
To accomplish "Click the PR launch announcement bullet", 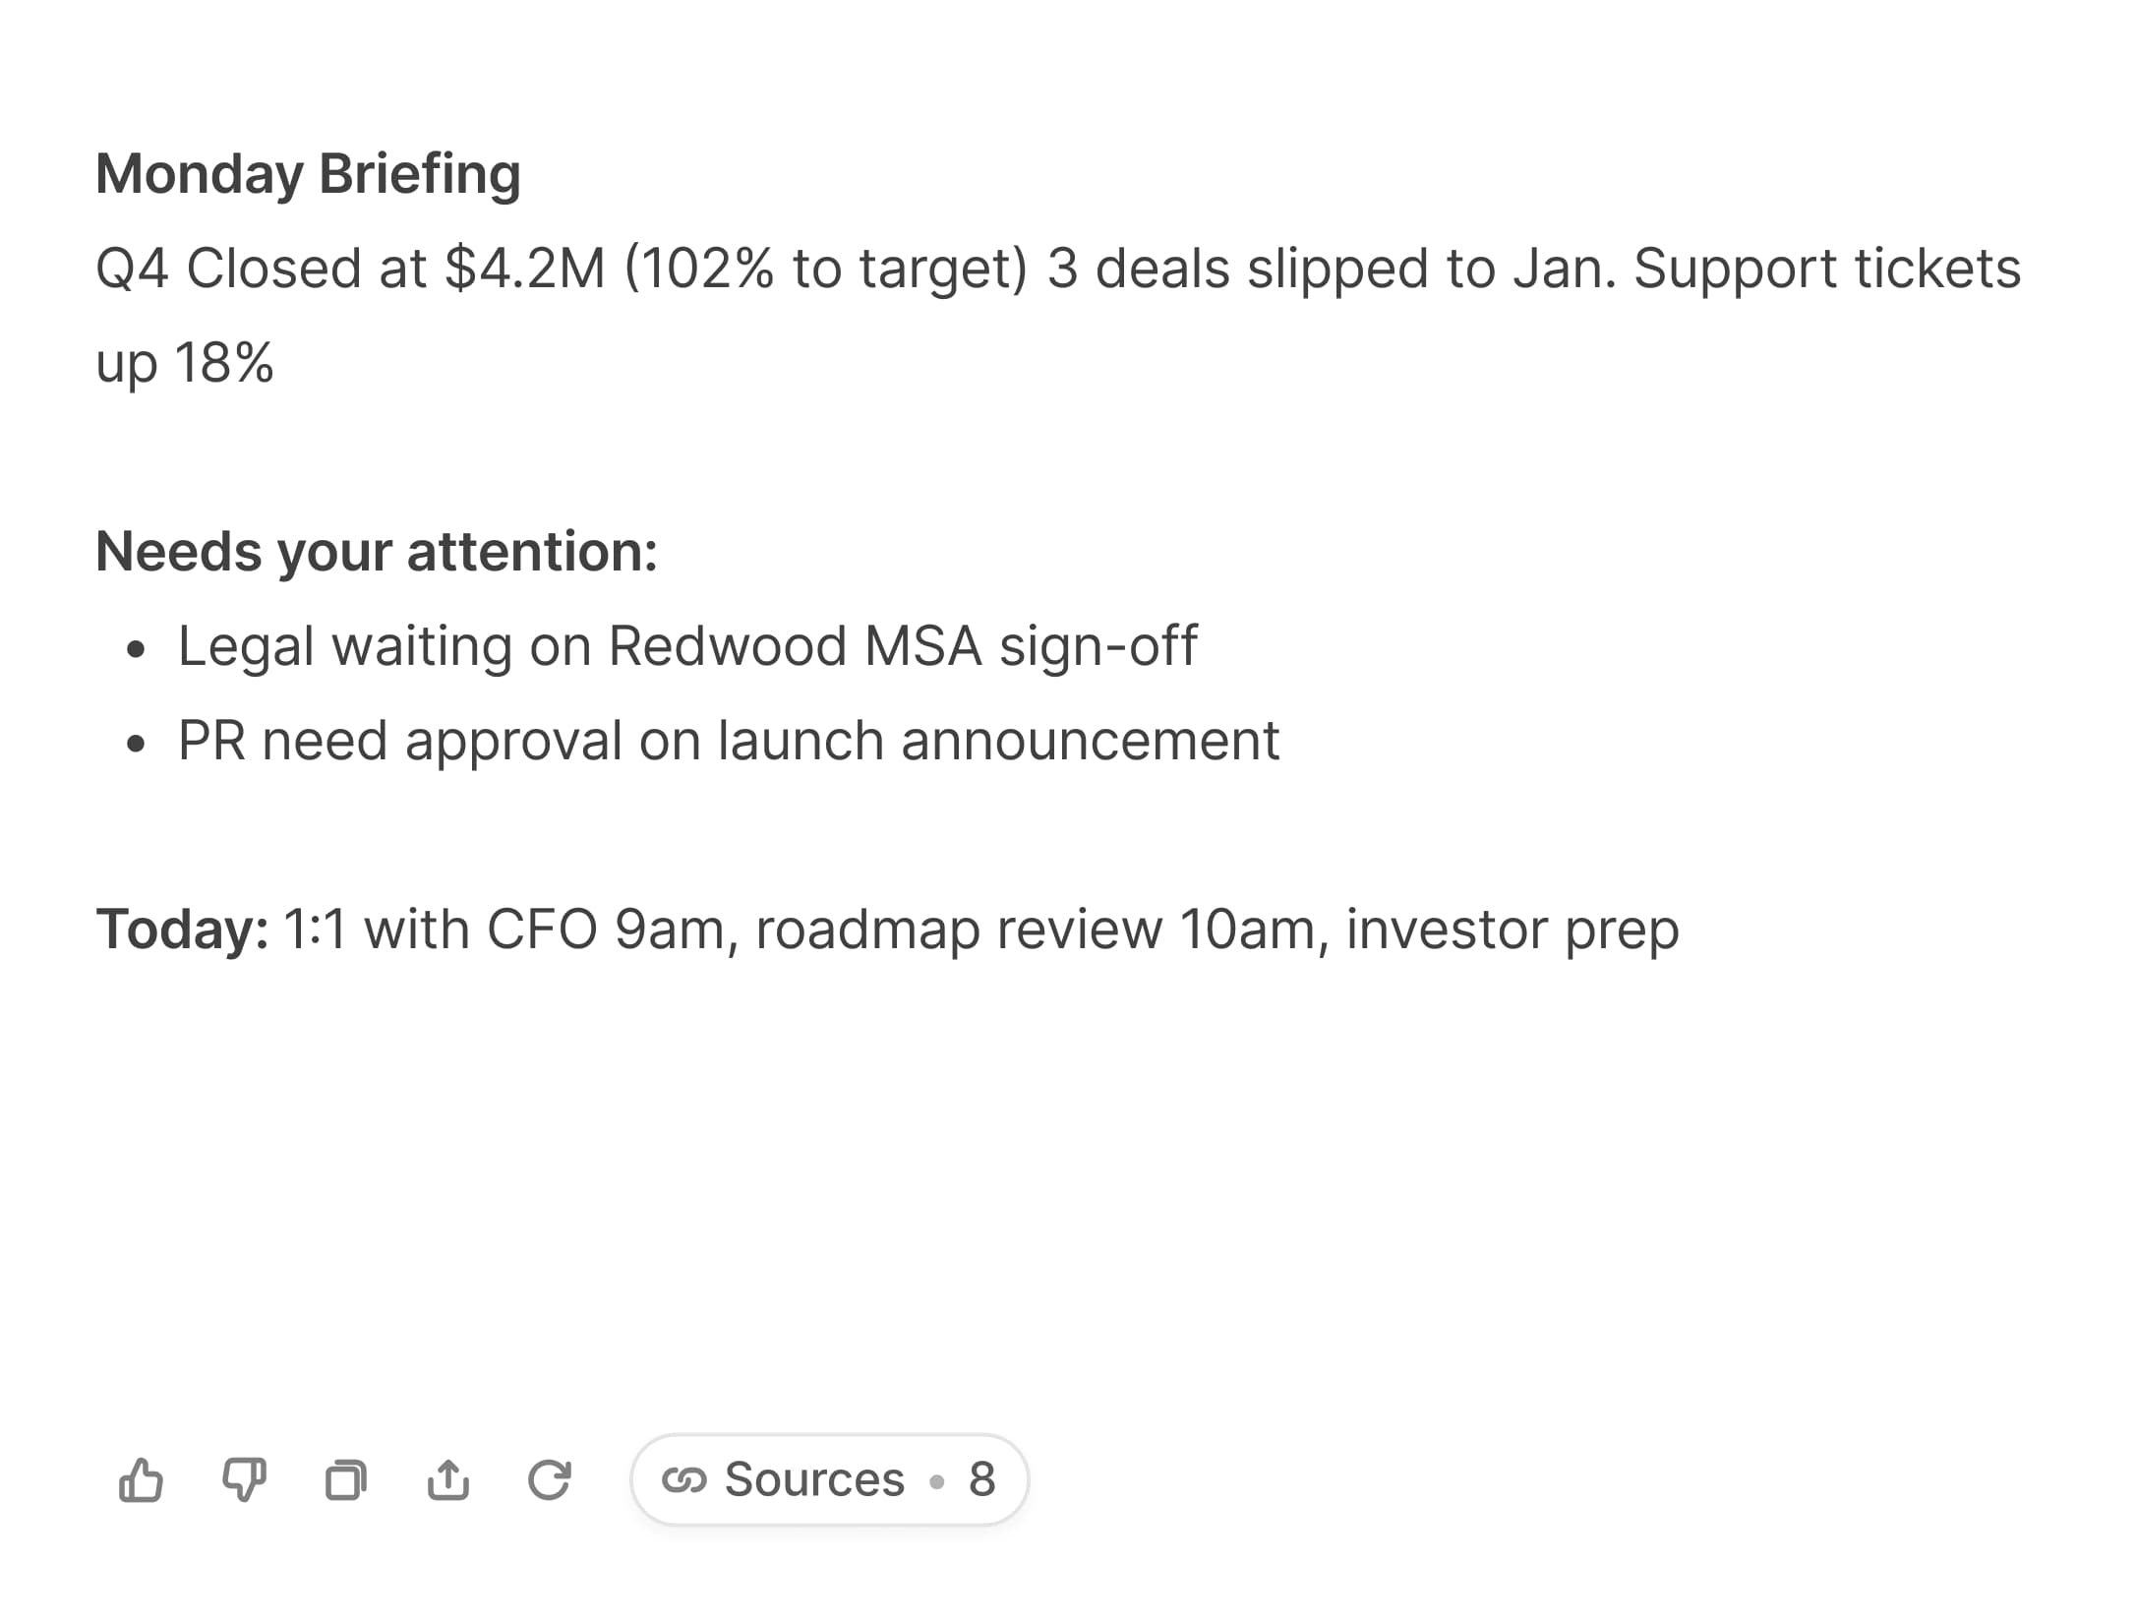I will pyautogui.click(x=728, y=741).
